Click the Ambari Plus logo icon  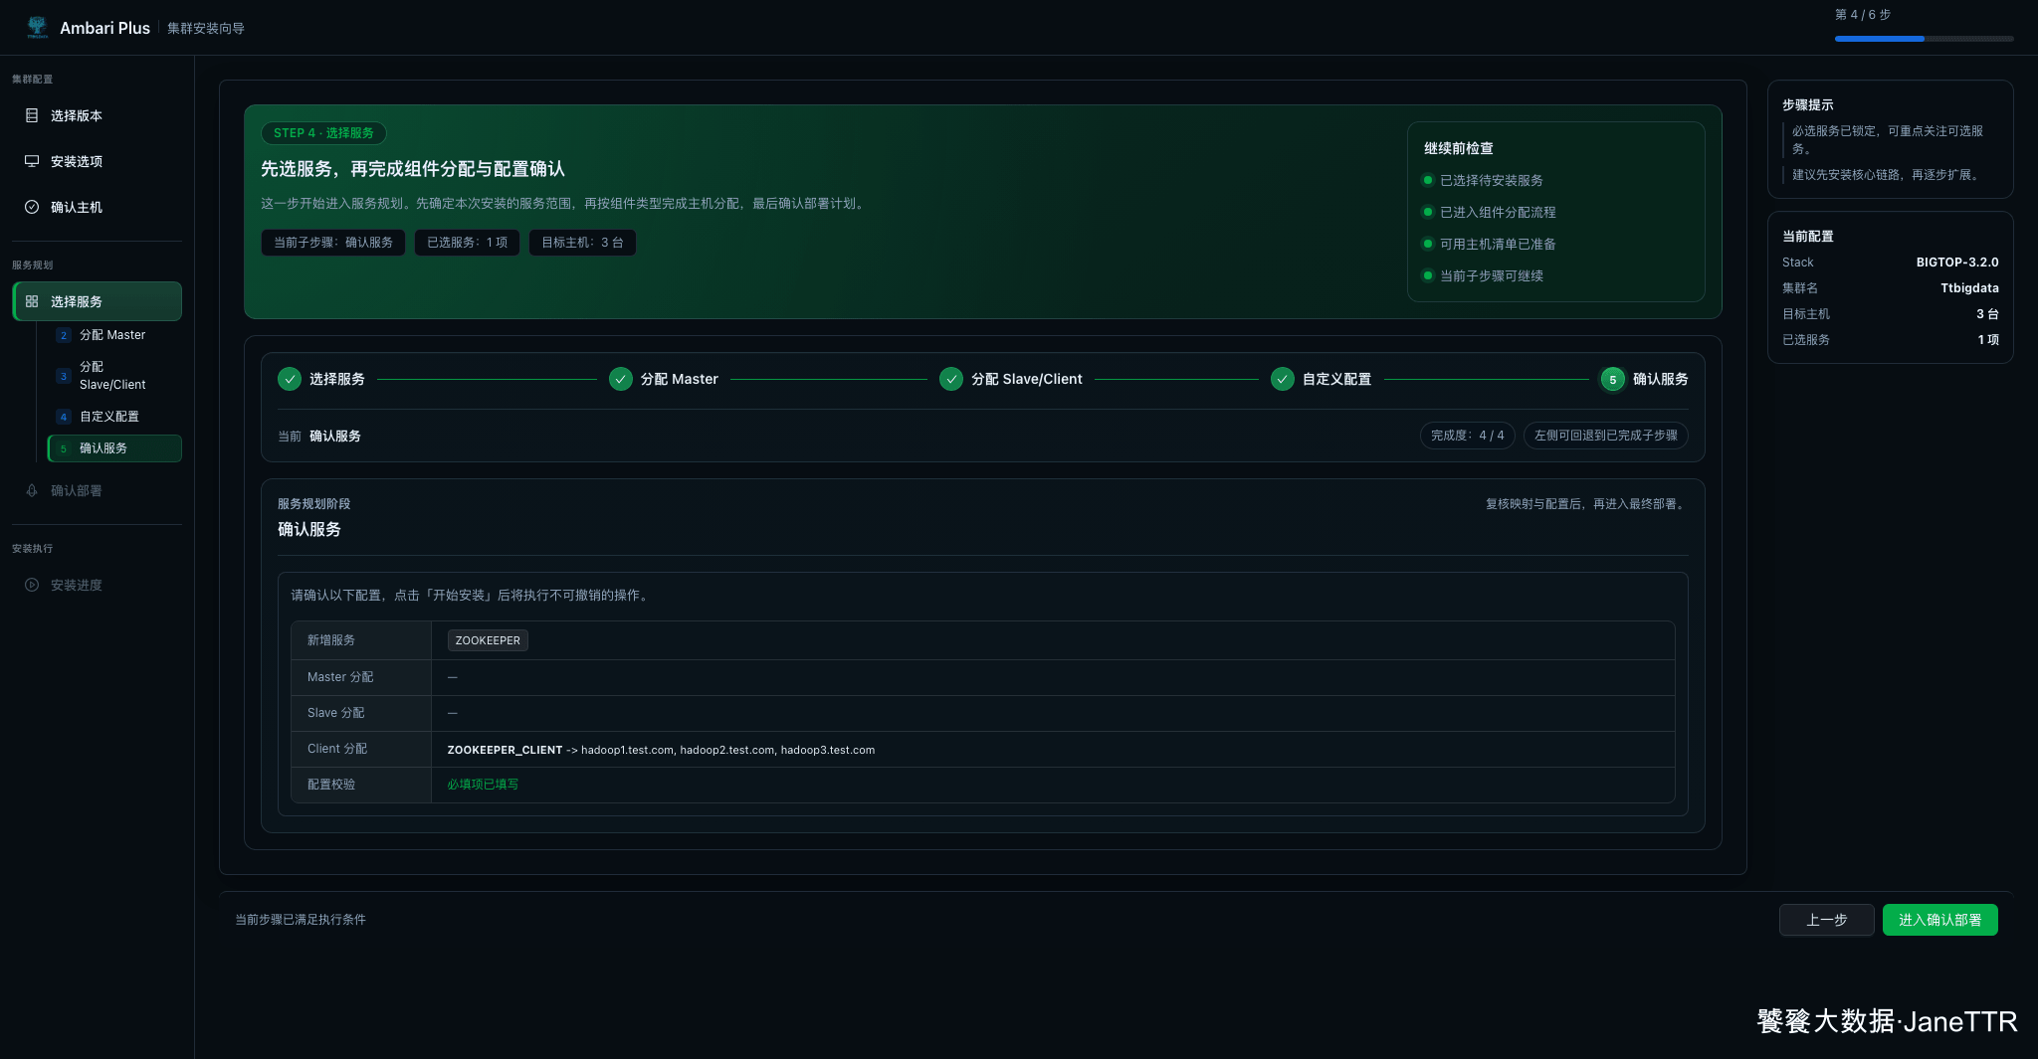37,27
